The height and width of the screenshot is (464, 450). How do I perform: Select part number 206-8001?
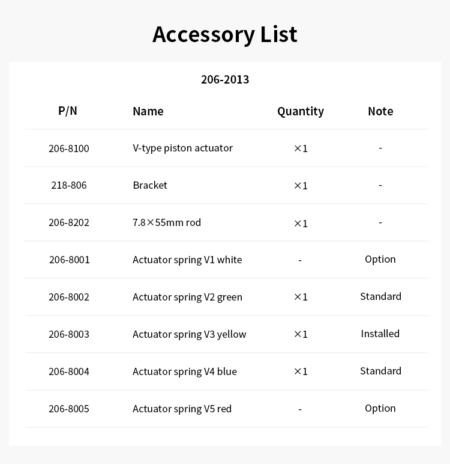[69, 260]
